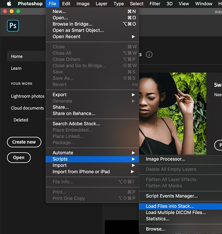
Task: Click the red close window button
Action: click(5, 11)
